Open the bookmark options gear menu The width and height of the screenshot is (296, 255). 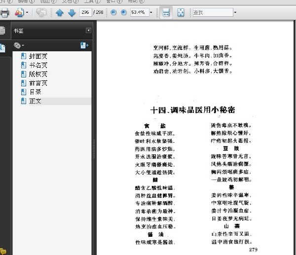tap(19, 45)
